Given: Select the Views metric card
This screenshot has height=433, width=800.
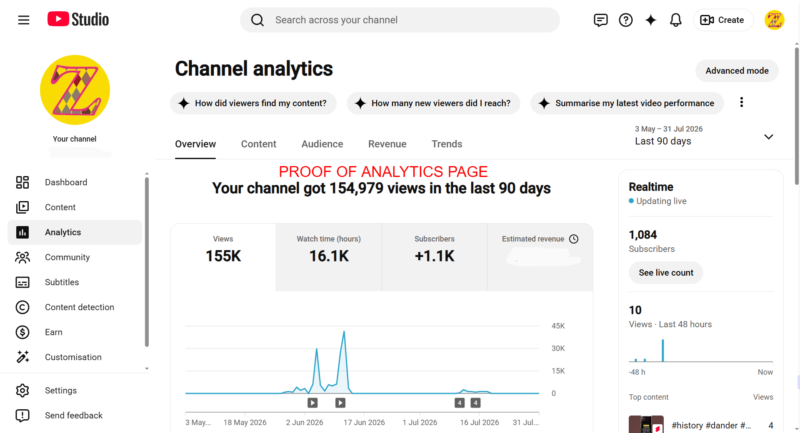Looking at the screenshot, I should [x=223, y=257].
